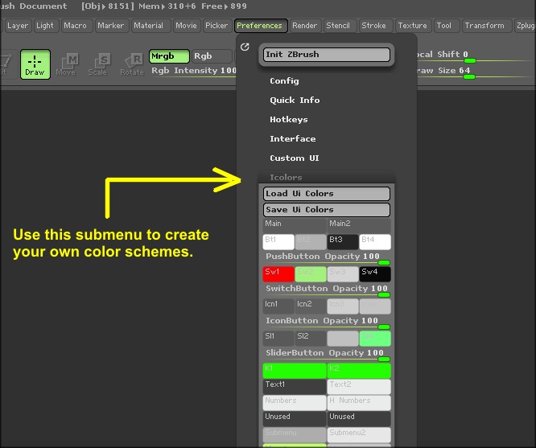Open the Movie menu
This screenshot has width=536, height=448.
click(186, 26)
